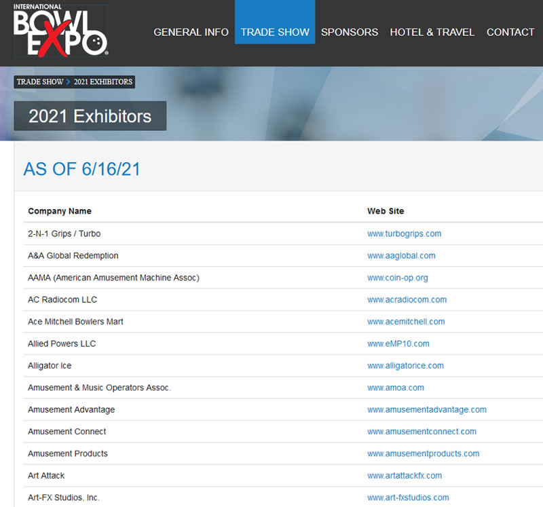Click Art Attack's www.artattackfx.com link
The image size is (543, 507).
click(x=405, y=476)
